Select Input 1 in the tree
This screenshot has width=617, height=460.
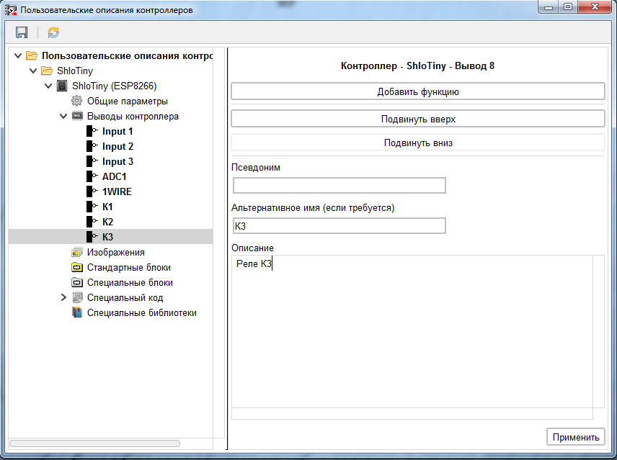(x=117, y=131)
